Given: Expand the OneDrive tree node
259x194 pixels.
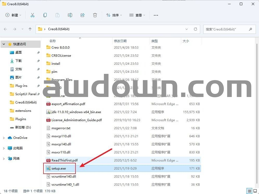Looking at the screenshot, I should (x=4, y=138).
